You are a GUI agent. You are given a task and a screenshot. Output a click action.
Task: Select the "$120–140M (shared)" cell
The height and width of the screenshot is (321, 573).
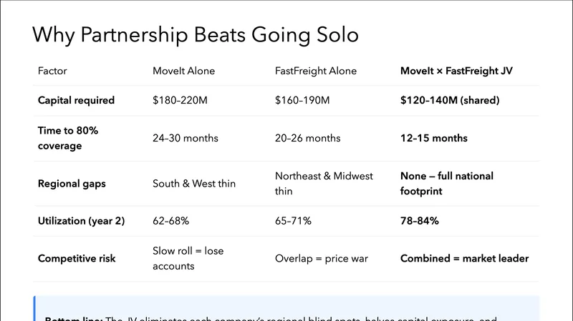point(449,101)
